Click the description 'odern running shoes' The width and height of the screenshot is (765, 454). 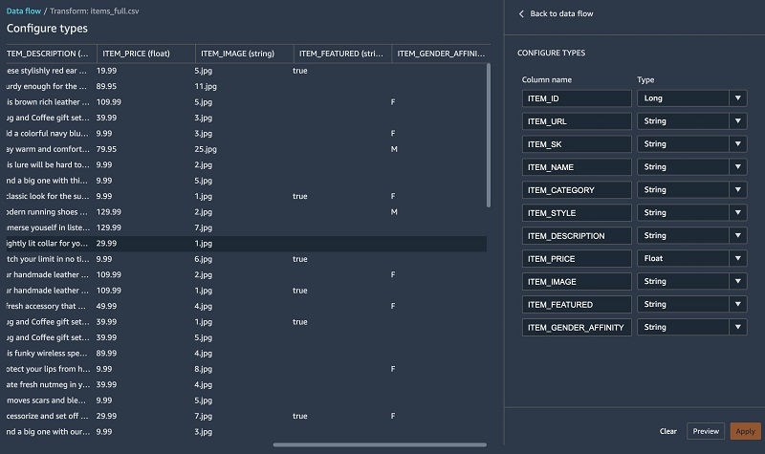(47, 212)
